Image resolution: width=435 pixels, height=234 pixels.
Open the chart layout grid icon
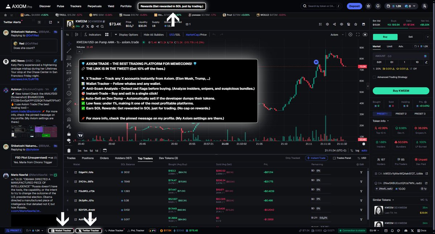(107, 34)
